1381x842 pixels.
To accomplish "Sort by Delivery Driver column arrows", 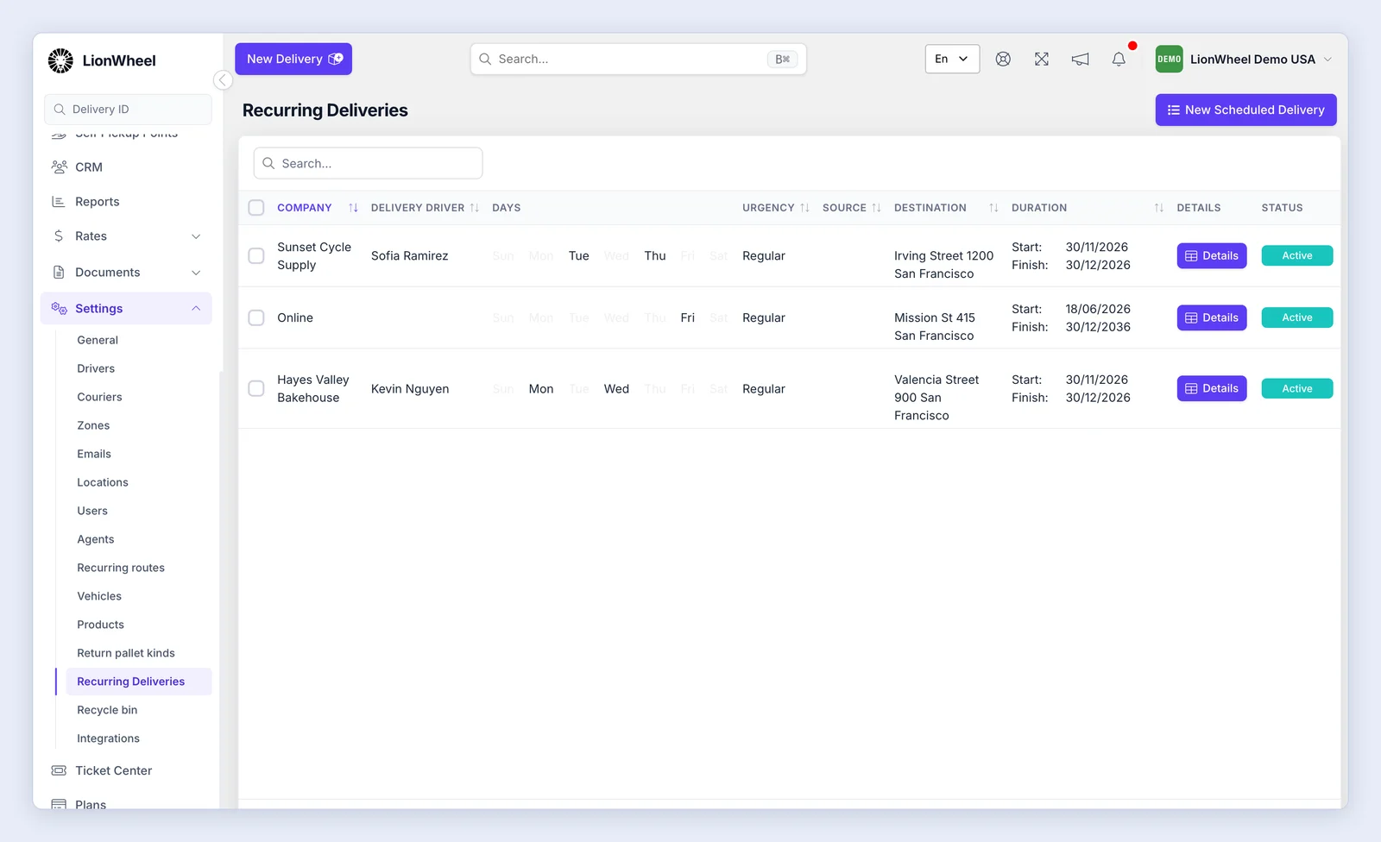I will click(x=474, y=208).
